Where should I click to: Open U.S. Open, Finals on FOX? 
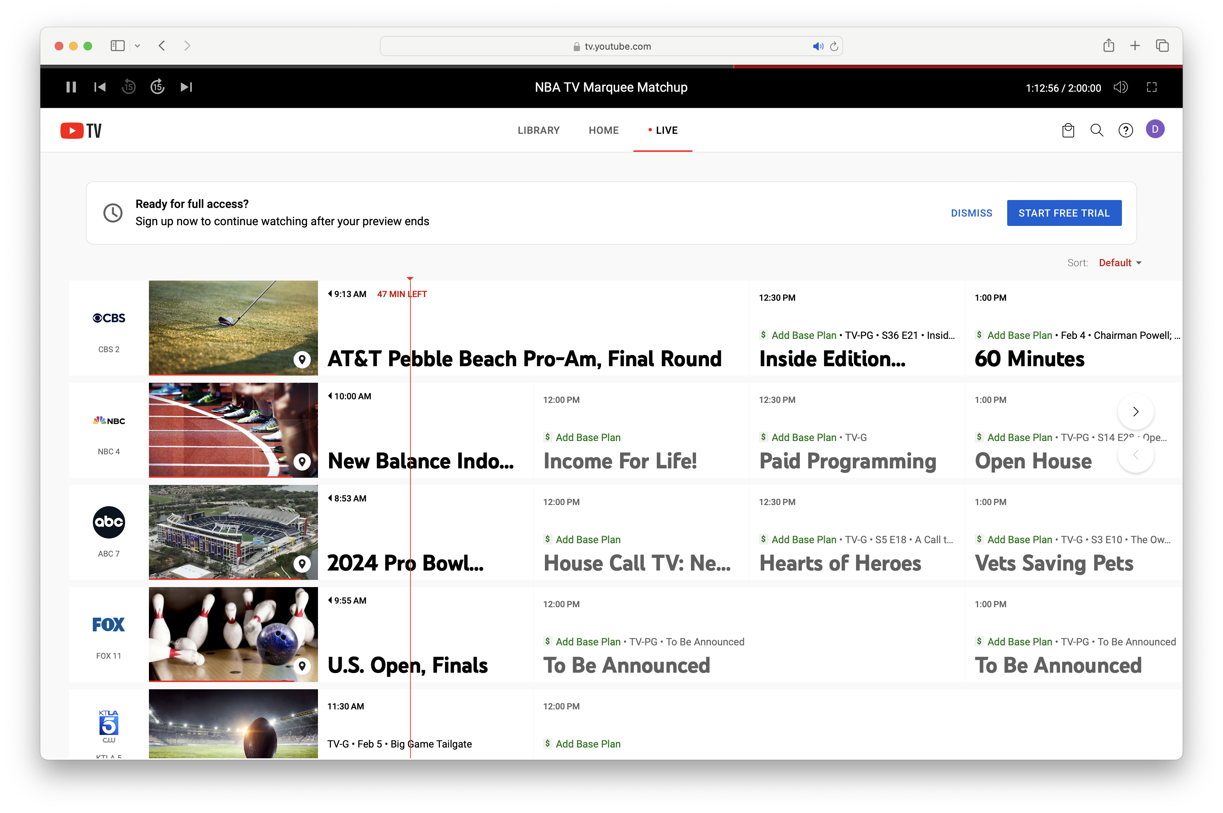(x=426, y=634)
